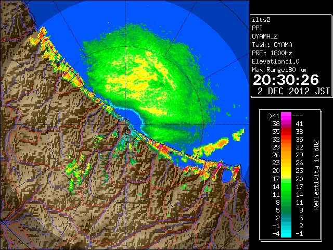Select the 'Elevation:1.0' text
The image size is (333, 250).
[276, 61]
